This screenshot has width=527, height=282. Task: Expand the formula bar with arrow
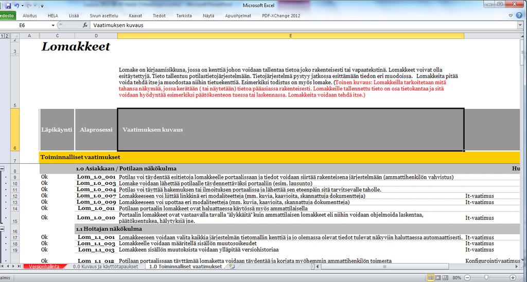click(520, 25)
